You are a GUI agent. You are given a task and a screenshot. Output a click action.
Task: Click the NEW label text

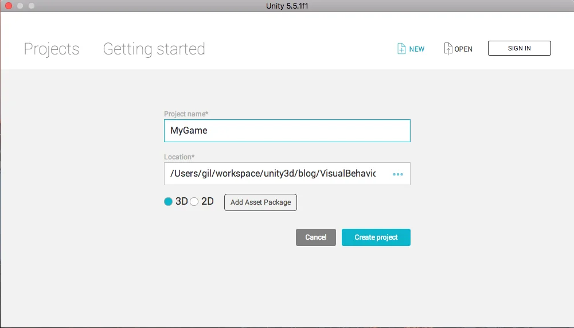click(416, 49)
